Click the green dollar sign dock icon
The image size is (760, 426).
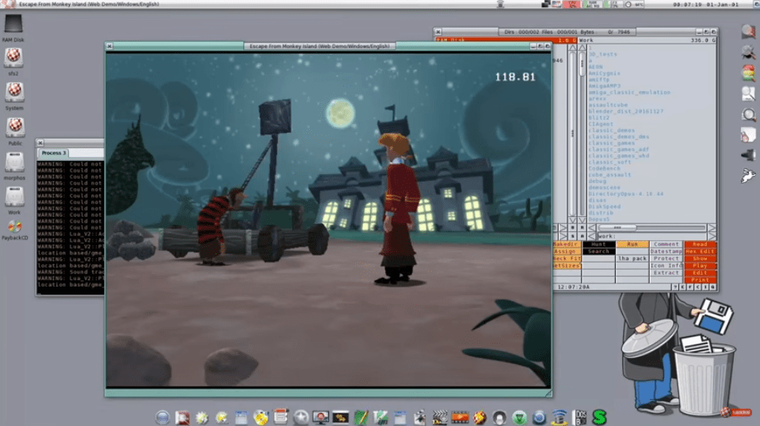tap(599, 416)
